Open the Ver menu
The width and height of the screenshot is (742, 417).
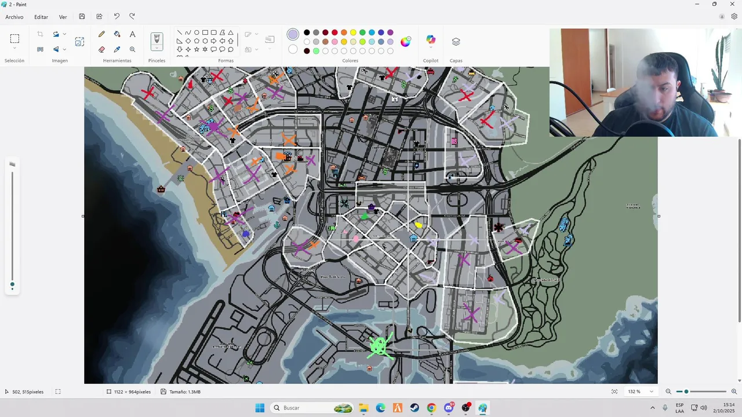coord(63,17)
